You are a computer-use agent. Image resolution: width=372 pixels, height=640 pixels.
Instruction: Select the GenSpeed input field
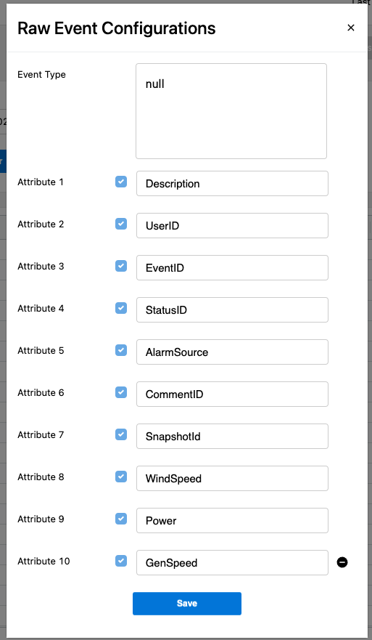(232, 562)
